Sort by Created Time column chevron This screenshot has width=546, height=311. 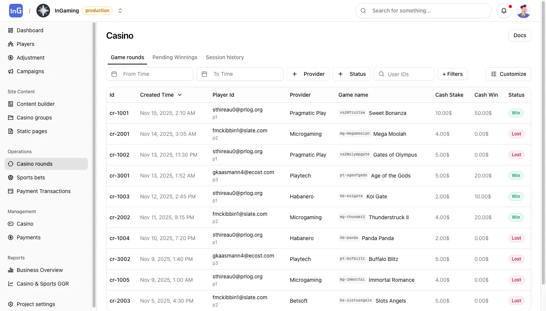pyautogui.click(x=180, y=95)
